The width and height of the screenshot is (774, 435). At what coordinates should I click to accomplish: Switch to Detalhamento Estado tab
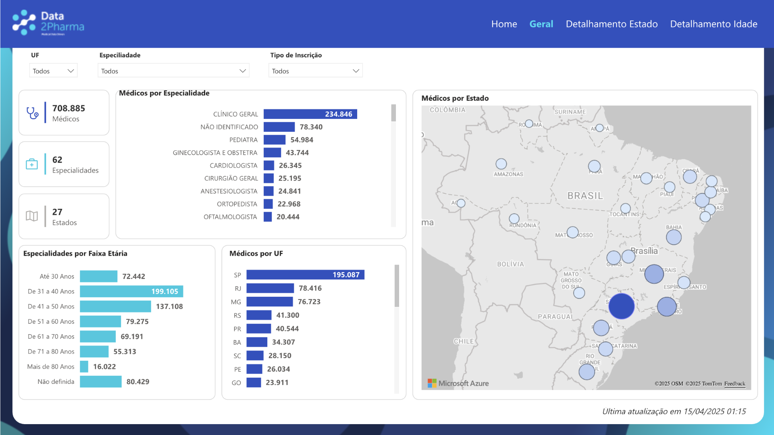(x=612, y=24)
